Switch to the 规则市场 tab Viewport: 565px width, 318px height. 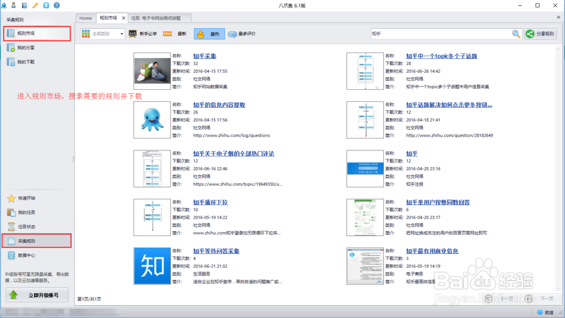[108, 18]
